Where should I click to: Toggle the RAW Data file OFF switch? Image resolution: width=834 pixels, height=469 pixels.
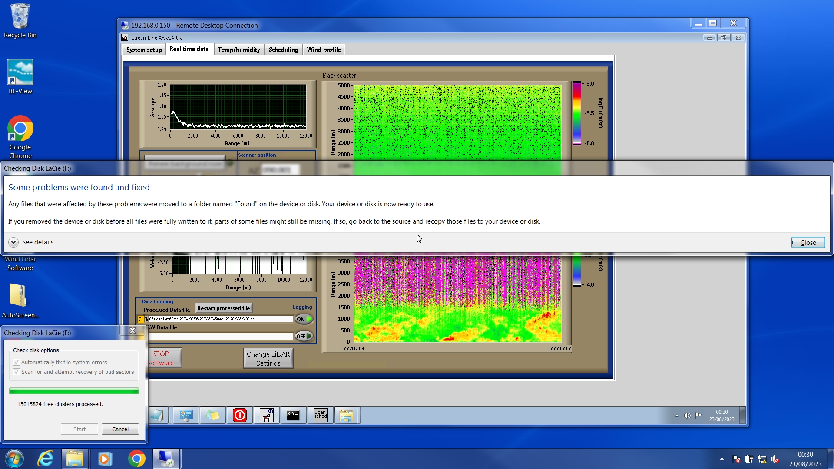[x=304, y=336]
